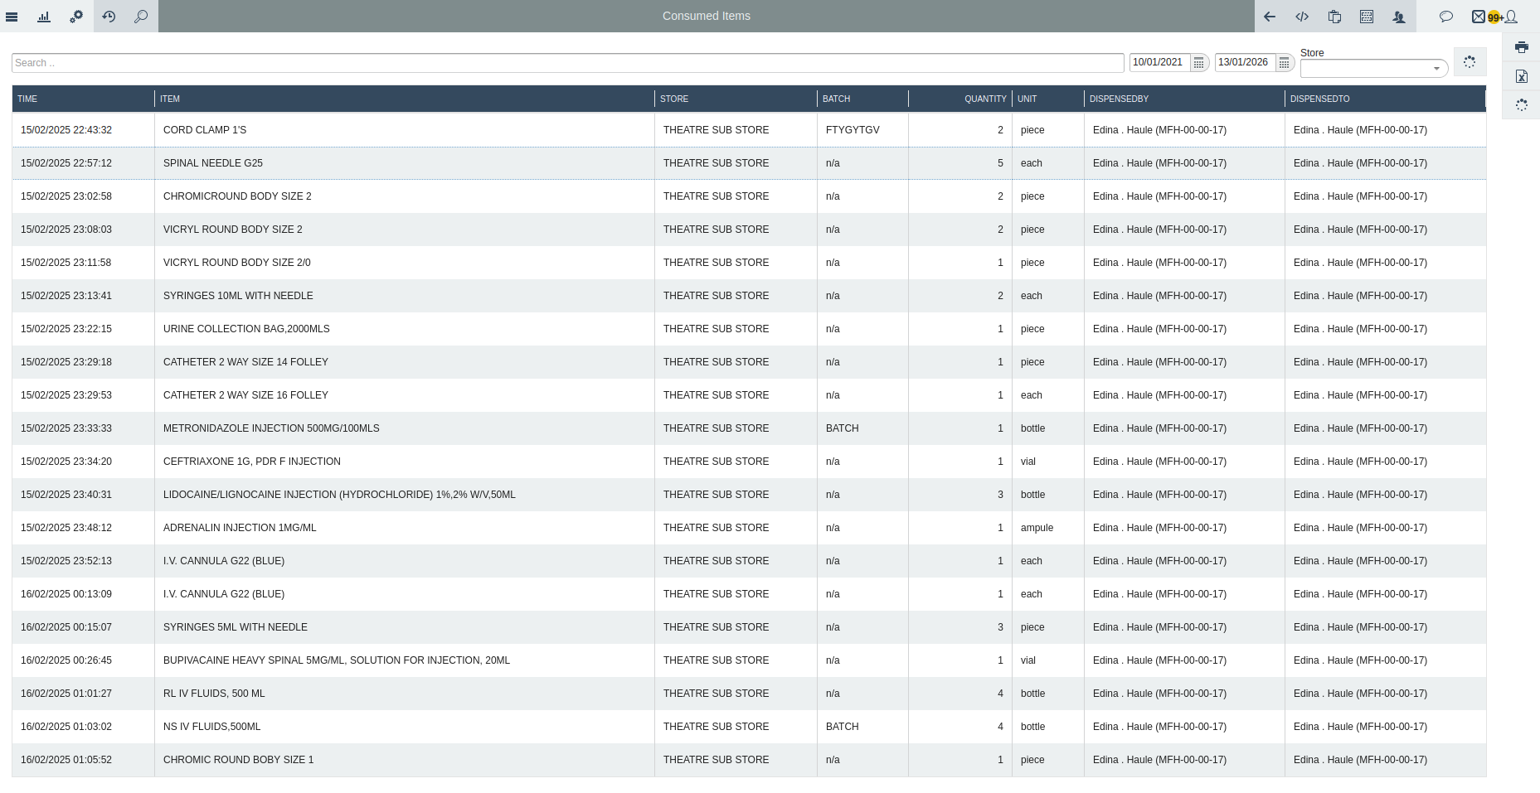The width and height of the screenshot is (1540, 793).
Task: Click the Consumed Items title bar
Action: [707, 16]
